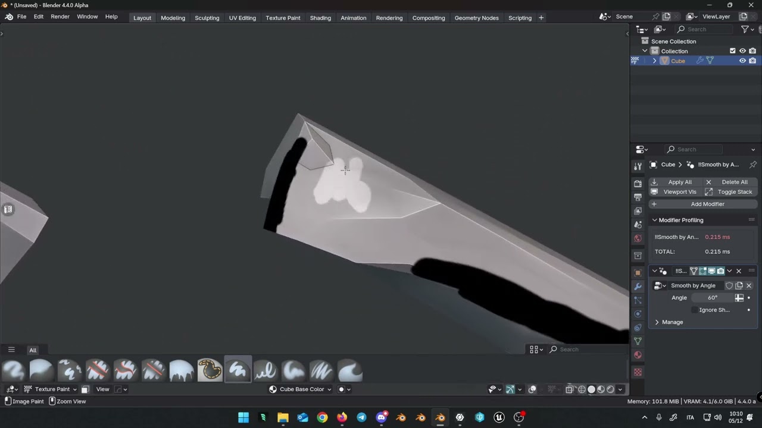This screenshot has width=762, height=428.
Task: Switch to the Shading workspace tab
Action: point(320,18)
